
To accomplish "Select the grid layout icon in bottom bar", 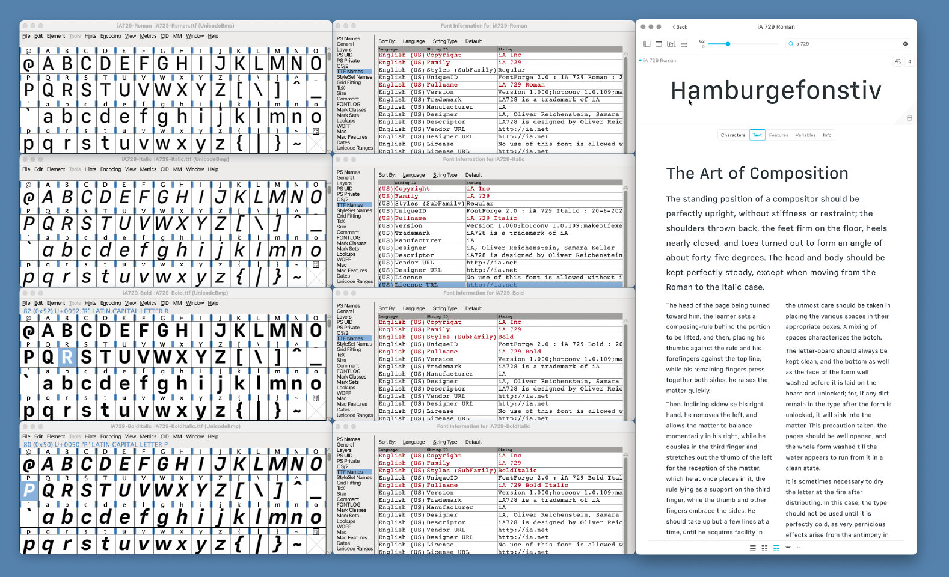I will coord(764,548).
